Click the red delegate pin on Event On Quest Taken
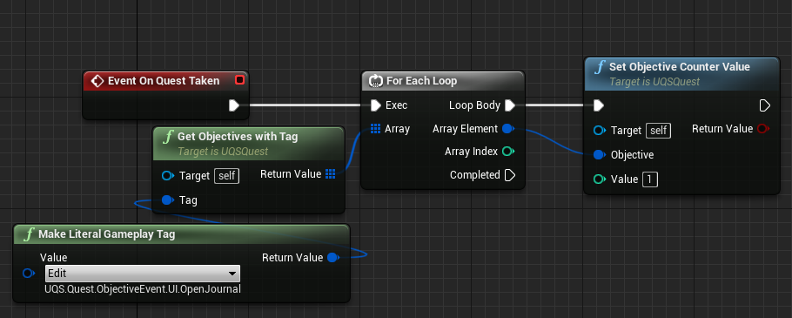Viewport: 792px width, 318px height. [239, 80]
